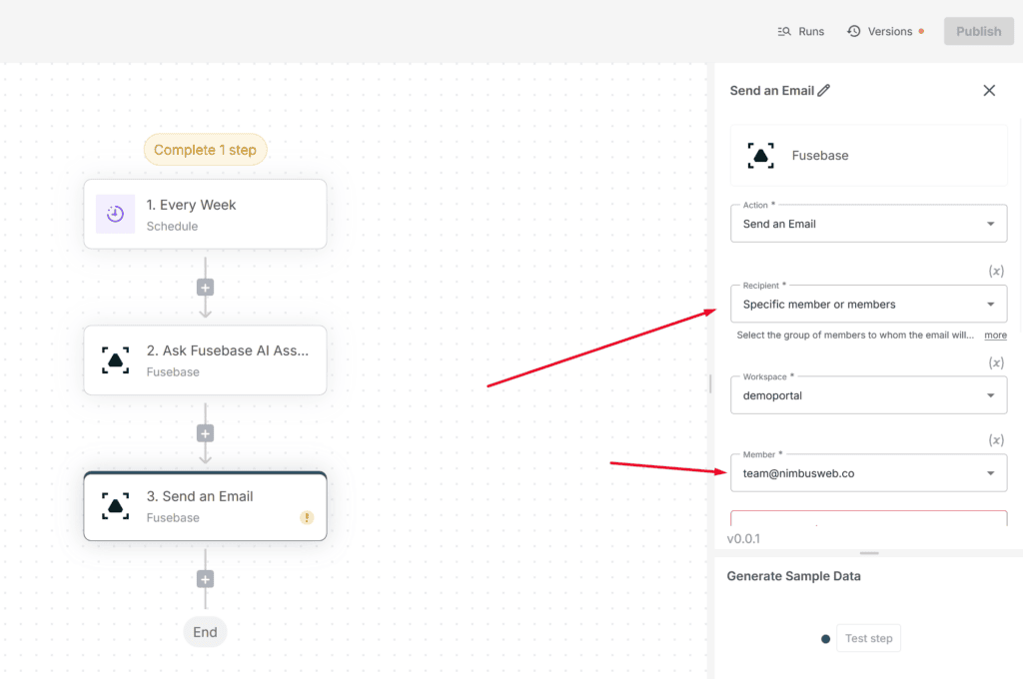Click the schedule clock icon on step 1

(x=116, y=214)
